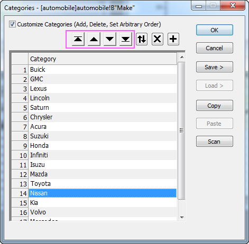
Task: Click the highlighted Nissan row
Action: [x=103, y=193]
